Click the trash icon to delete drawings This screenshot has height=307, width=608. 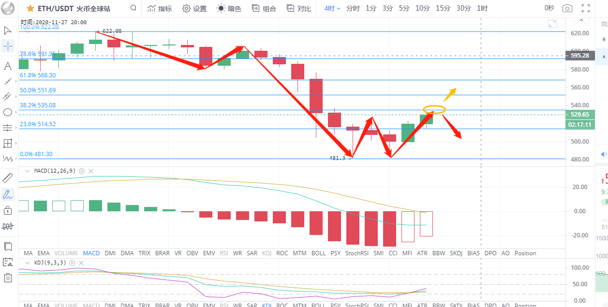pos(8,278)
